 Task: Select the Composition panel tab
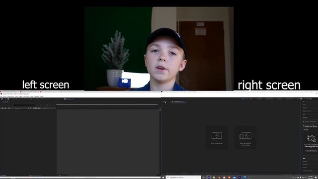(x=178, y=101)
